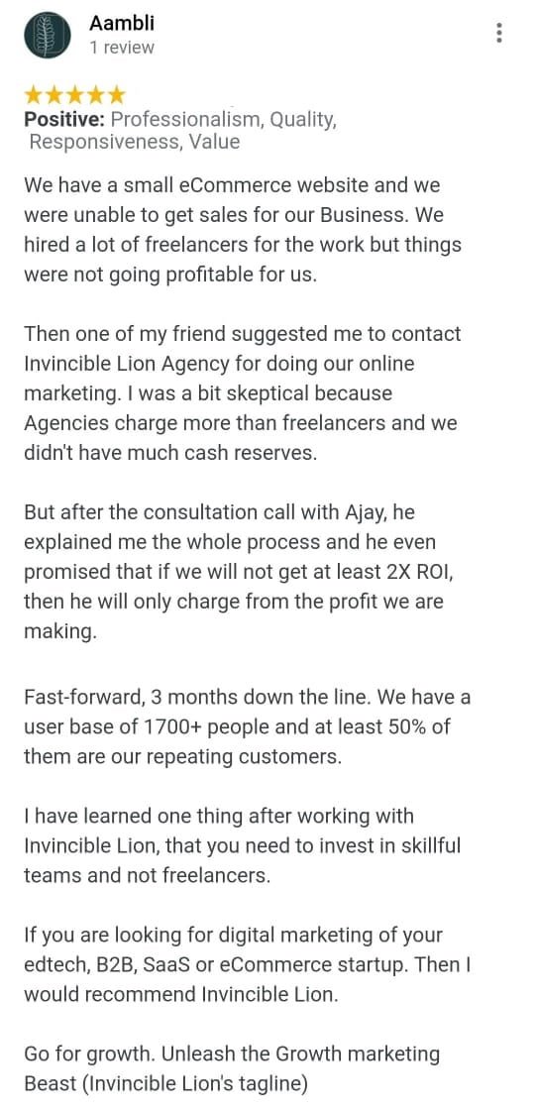Image resolution: width=535 pixels, height=1110 pixels.
Task: Click the 'Go for growth' tagline line
Action: 232,1054
